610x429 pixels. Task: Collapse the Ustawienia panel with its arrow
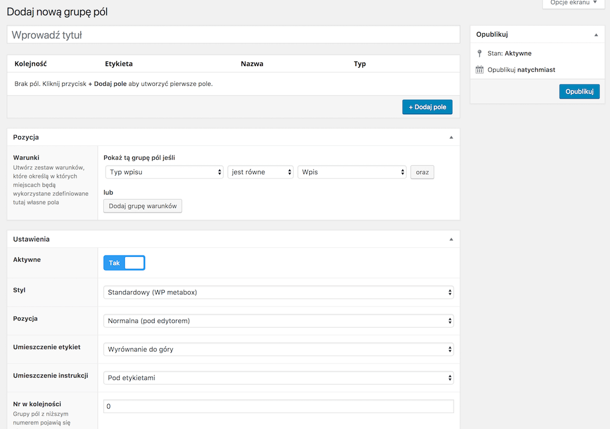[450, 239]
